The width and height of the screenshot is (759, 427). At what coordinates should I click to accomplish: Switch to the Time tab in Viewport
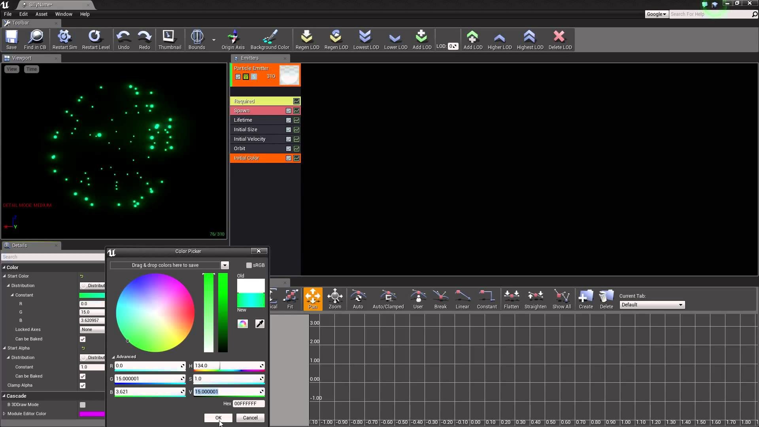pyautogui.click(x=31, y=69)
